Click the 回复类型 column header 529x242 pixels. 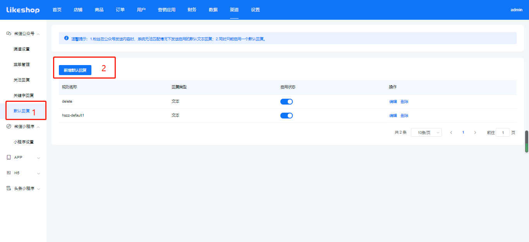point(179,87)
